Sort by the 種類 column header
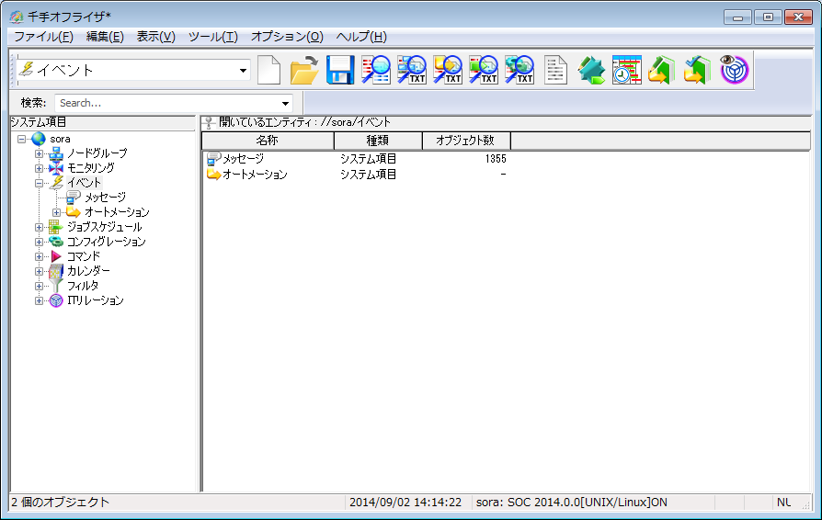The width and height of the screenshot is (822, 520). [x=378, y=141]
